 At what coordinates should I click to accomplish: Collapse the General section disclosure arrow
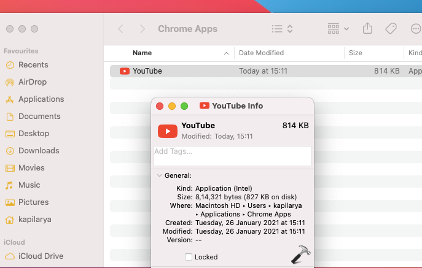click(x=159, y=175)
